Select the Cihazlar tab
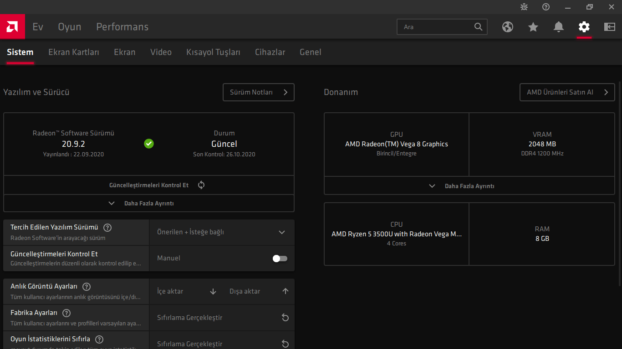This screenshot has height=349, width=622. [270, 52]
